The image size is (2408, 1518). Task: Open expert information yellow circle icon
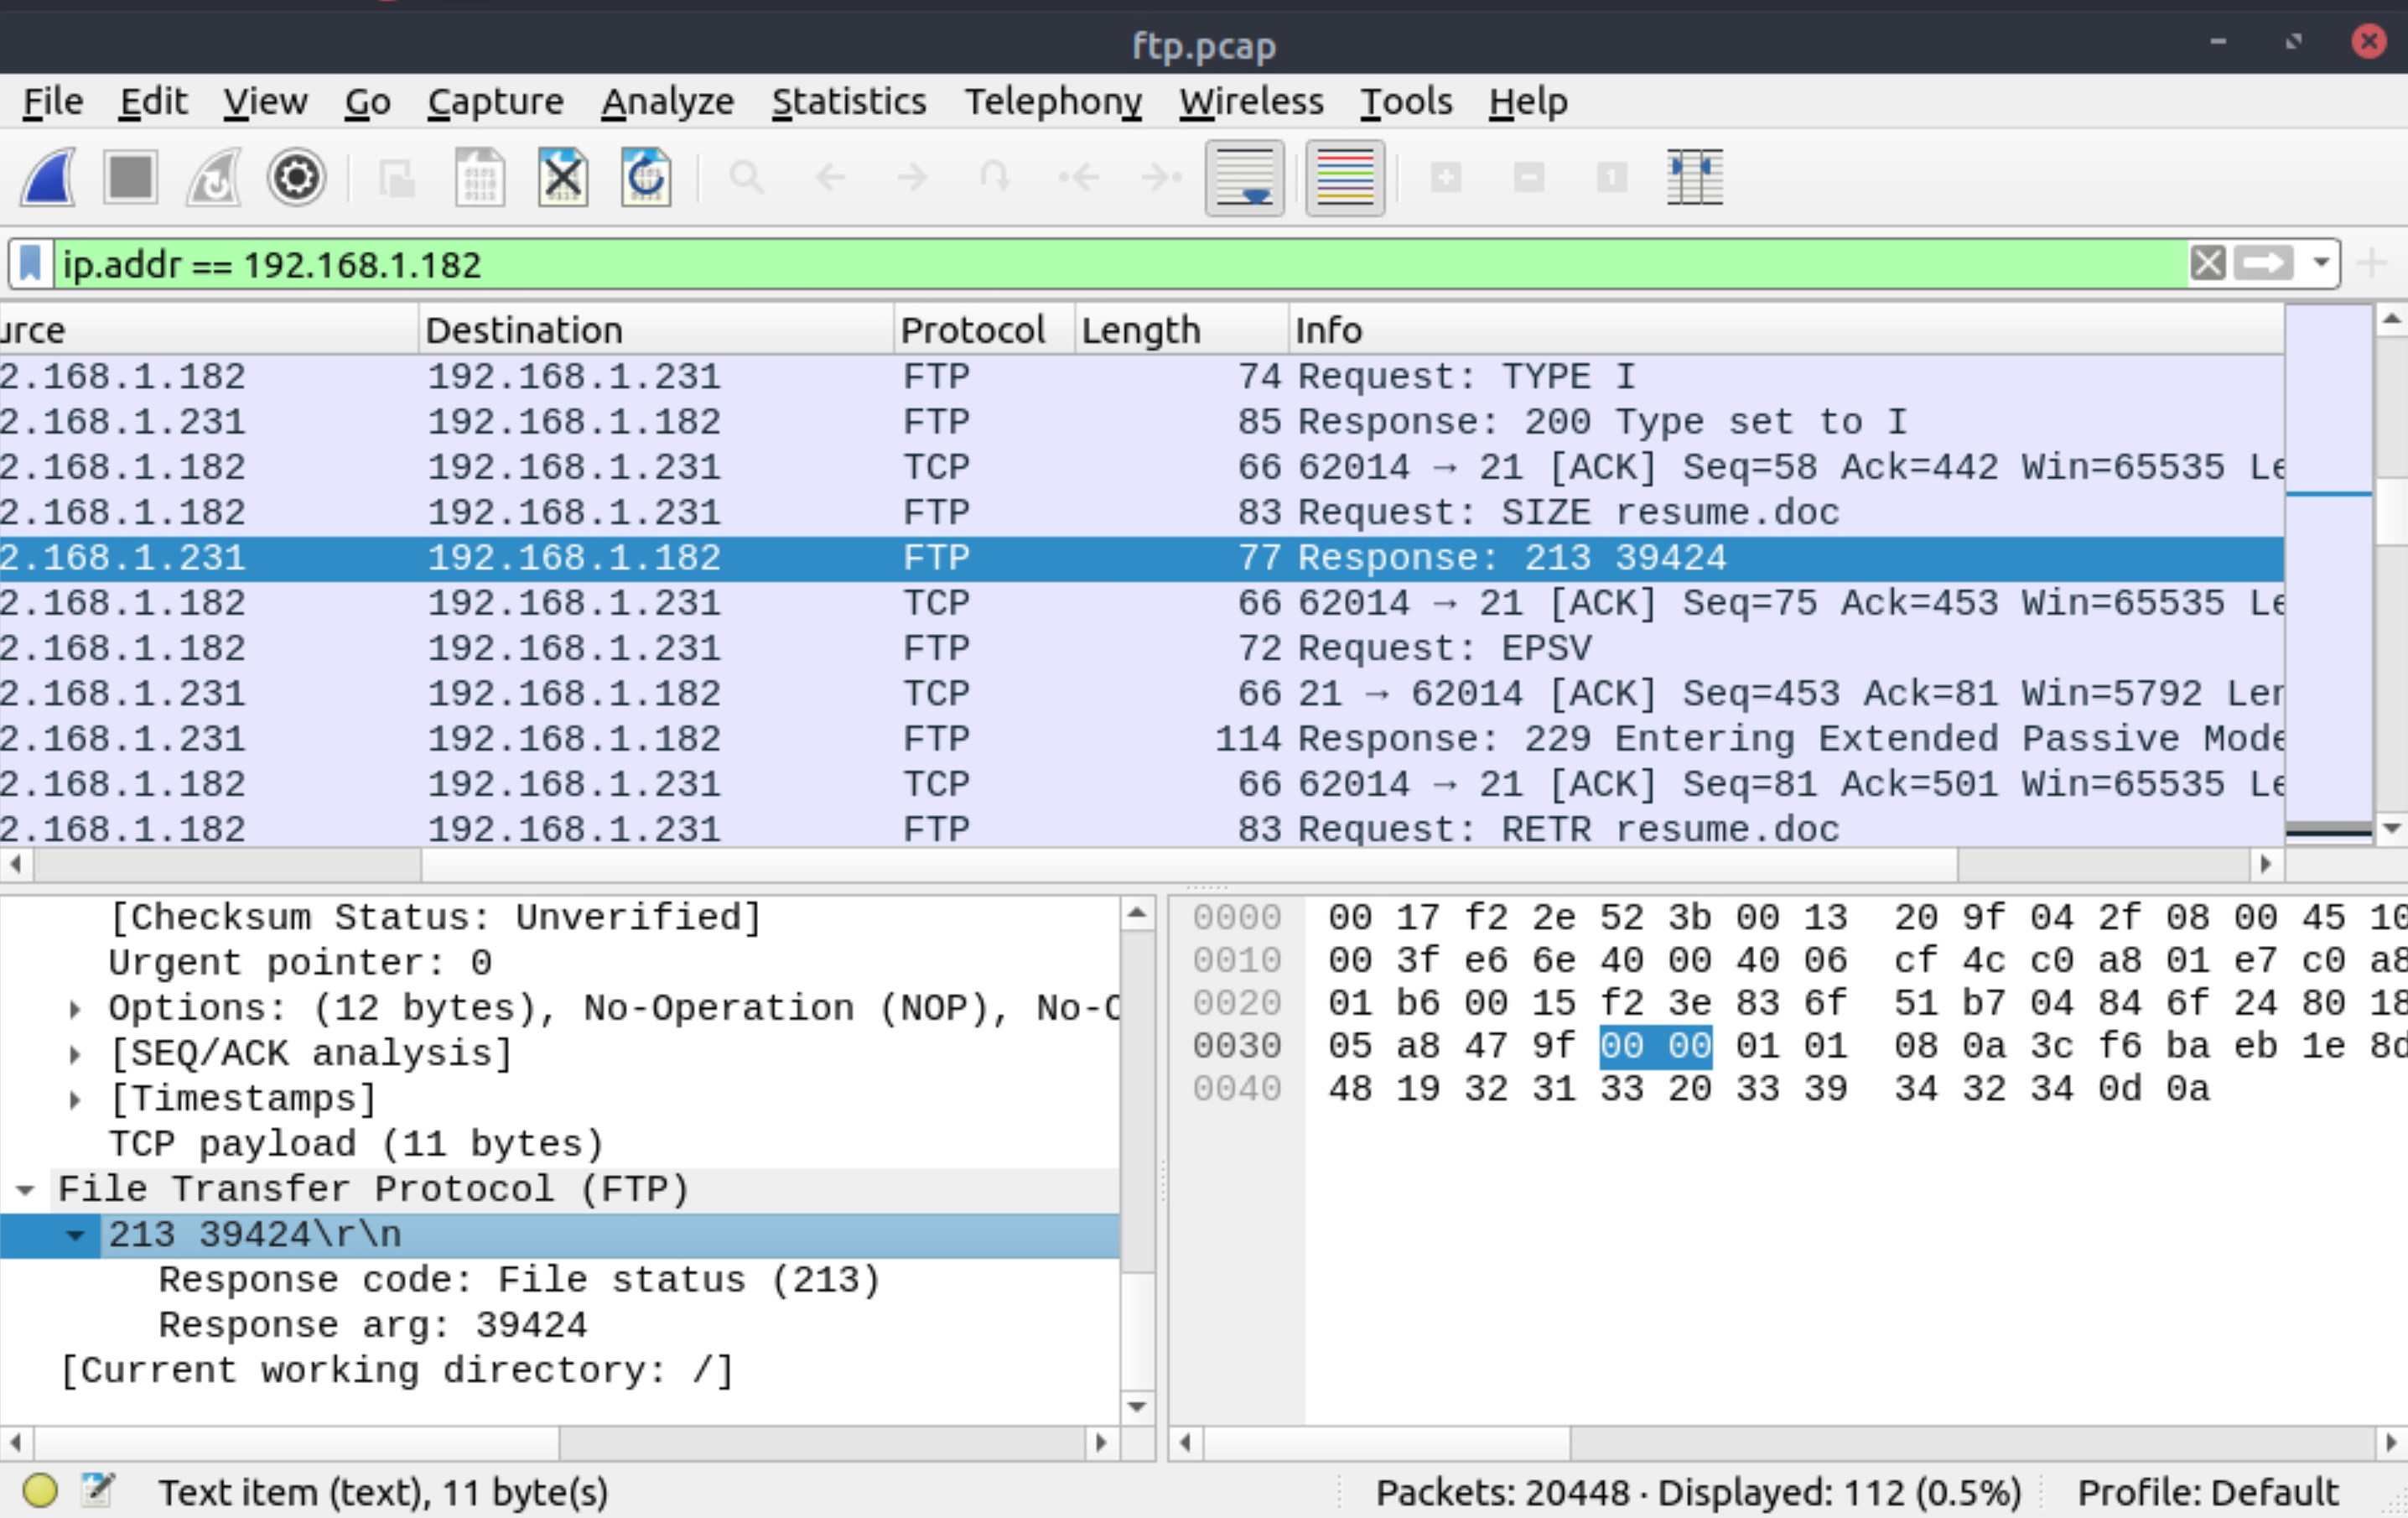pyautogui.click(x=40, y=1491)
